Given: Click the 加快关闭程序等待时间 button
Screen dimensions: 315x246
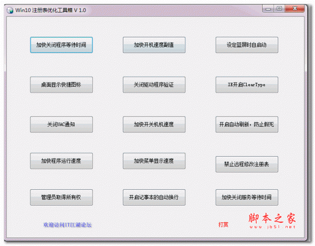Looking at the screenshot, I should [61, 45].
